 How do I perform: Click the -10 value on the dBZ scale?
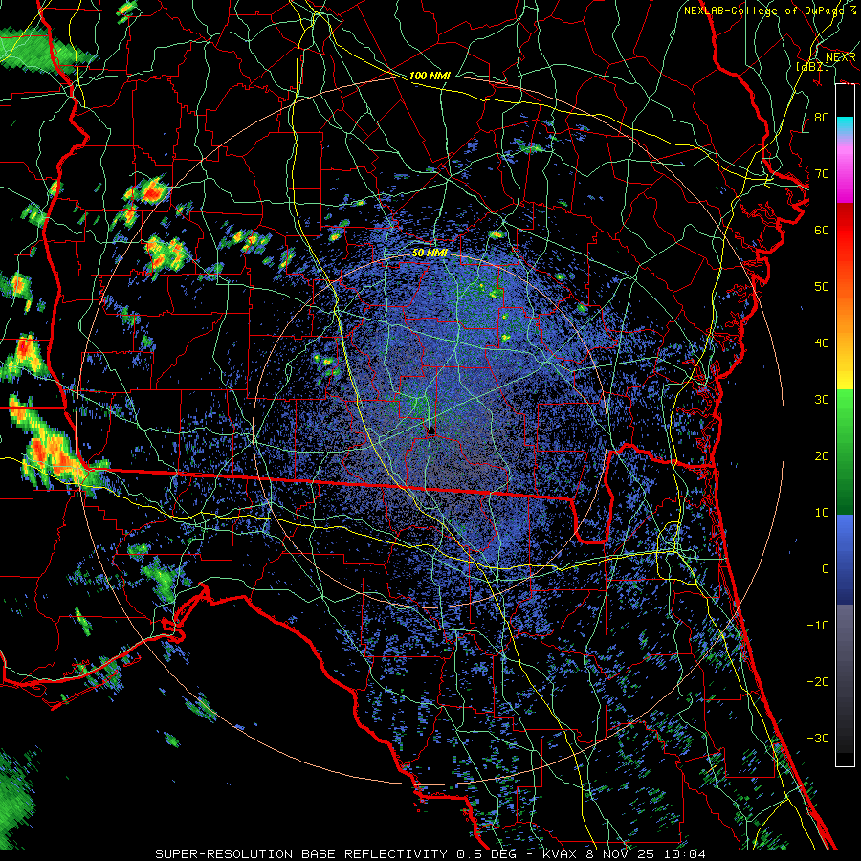click(818, 626)
